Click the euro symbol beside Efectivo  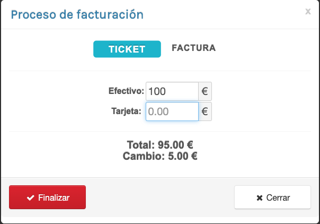(x=205, y=91)
